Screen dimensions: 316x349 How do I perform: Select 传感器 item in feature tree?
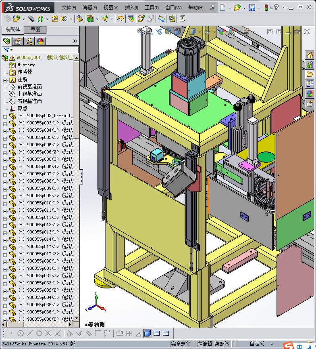tap(25, 72)
